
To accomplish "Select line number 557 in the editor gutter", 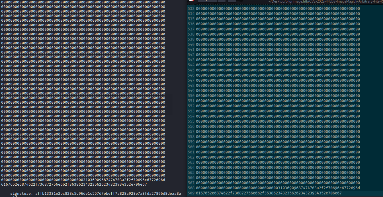I will pyautogui.click(x=191, y=132).
